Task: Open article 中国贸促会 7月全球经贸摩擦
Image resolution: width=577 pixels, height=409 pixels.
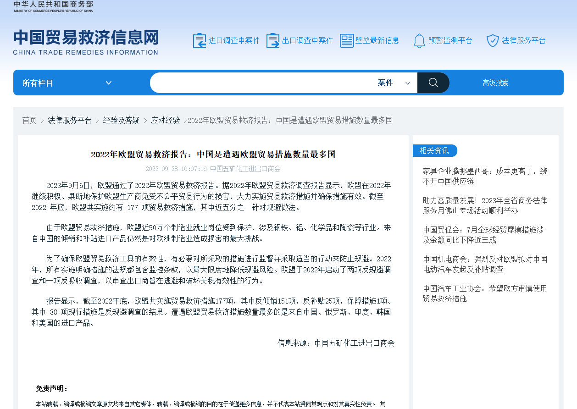Action: click(483, 235)
